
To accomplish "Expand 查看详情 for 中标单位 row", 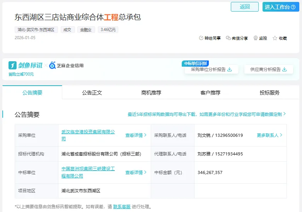I will 136,172.
